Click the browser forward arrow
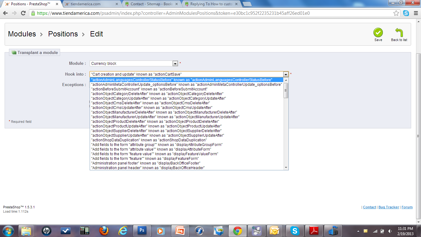Screen dimensions: 421x237 point(14,13)
